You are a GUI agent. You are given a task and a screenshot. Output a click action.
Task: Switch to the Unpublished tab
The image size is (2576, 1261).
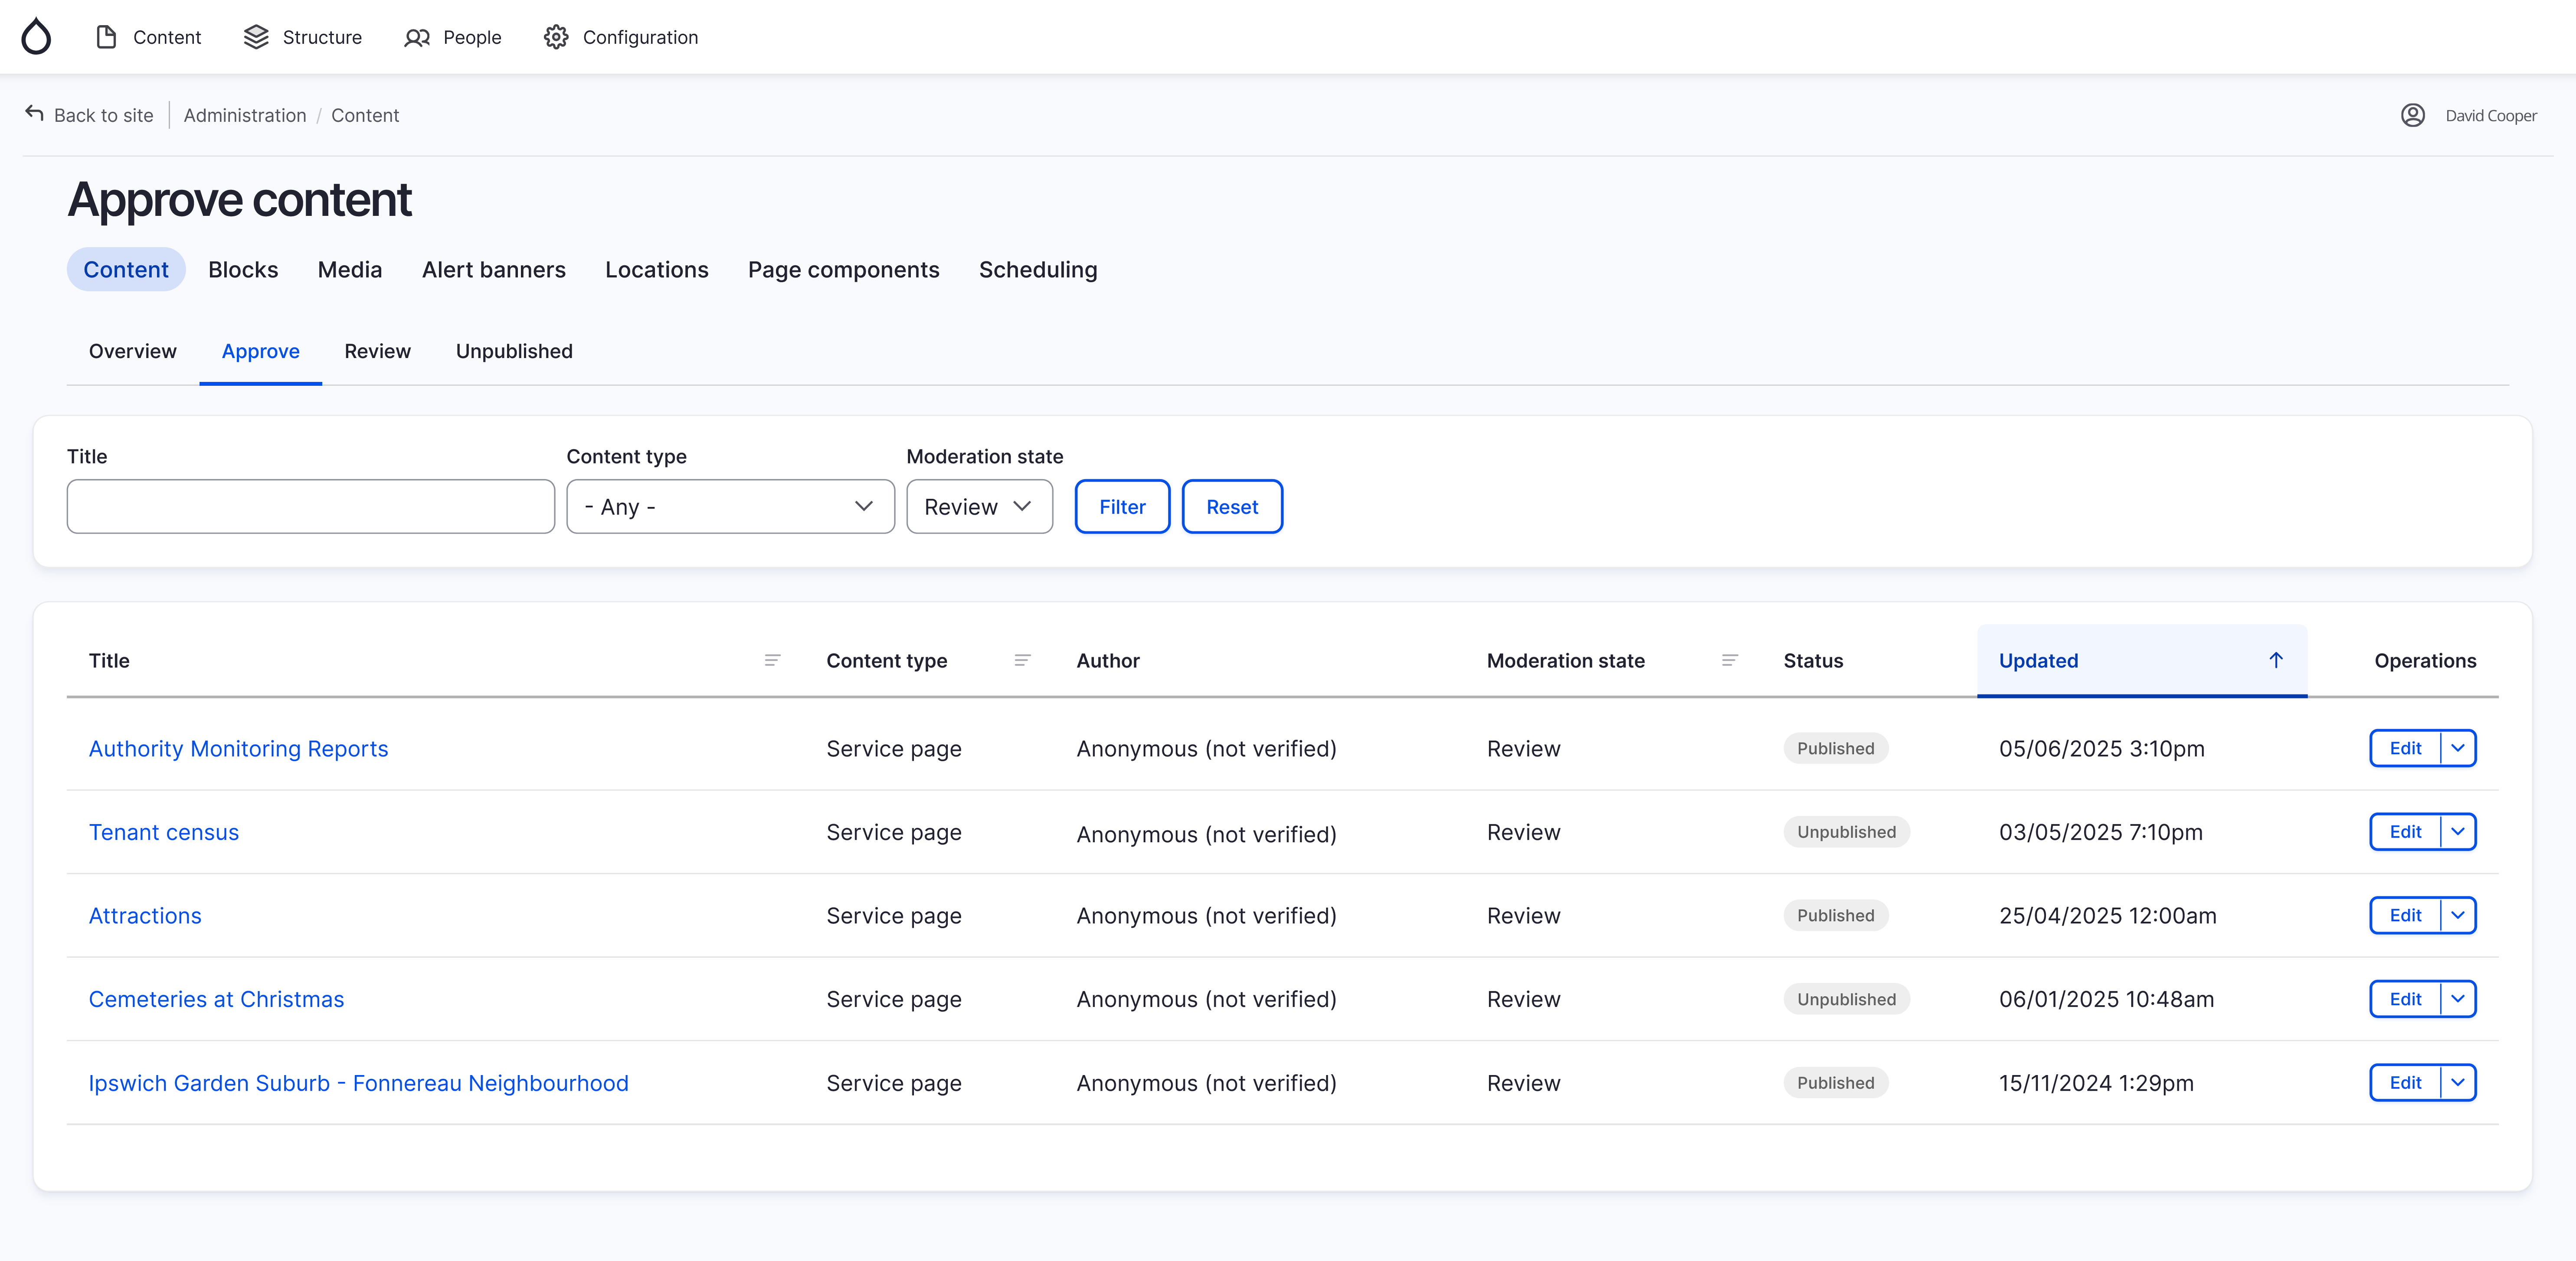click(514, 352)
